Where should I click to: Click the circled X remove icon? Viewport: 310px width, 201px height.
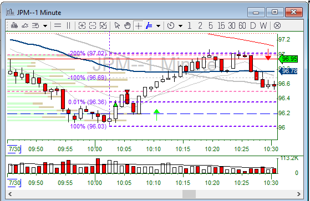277,25
